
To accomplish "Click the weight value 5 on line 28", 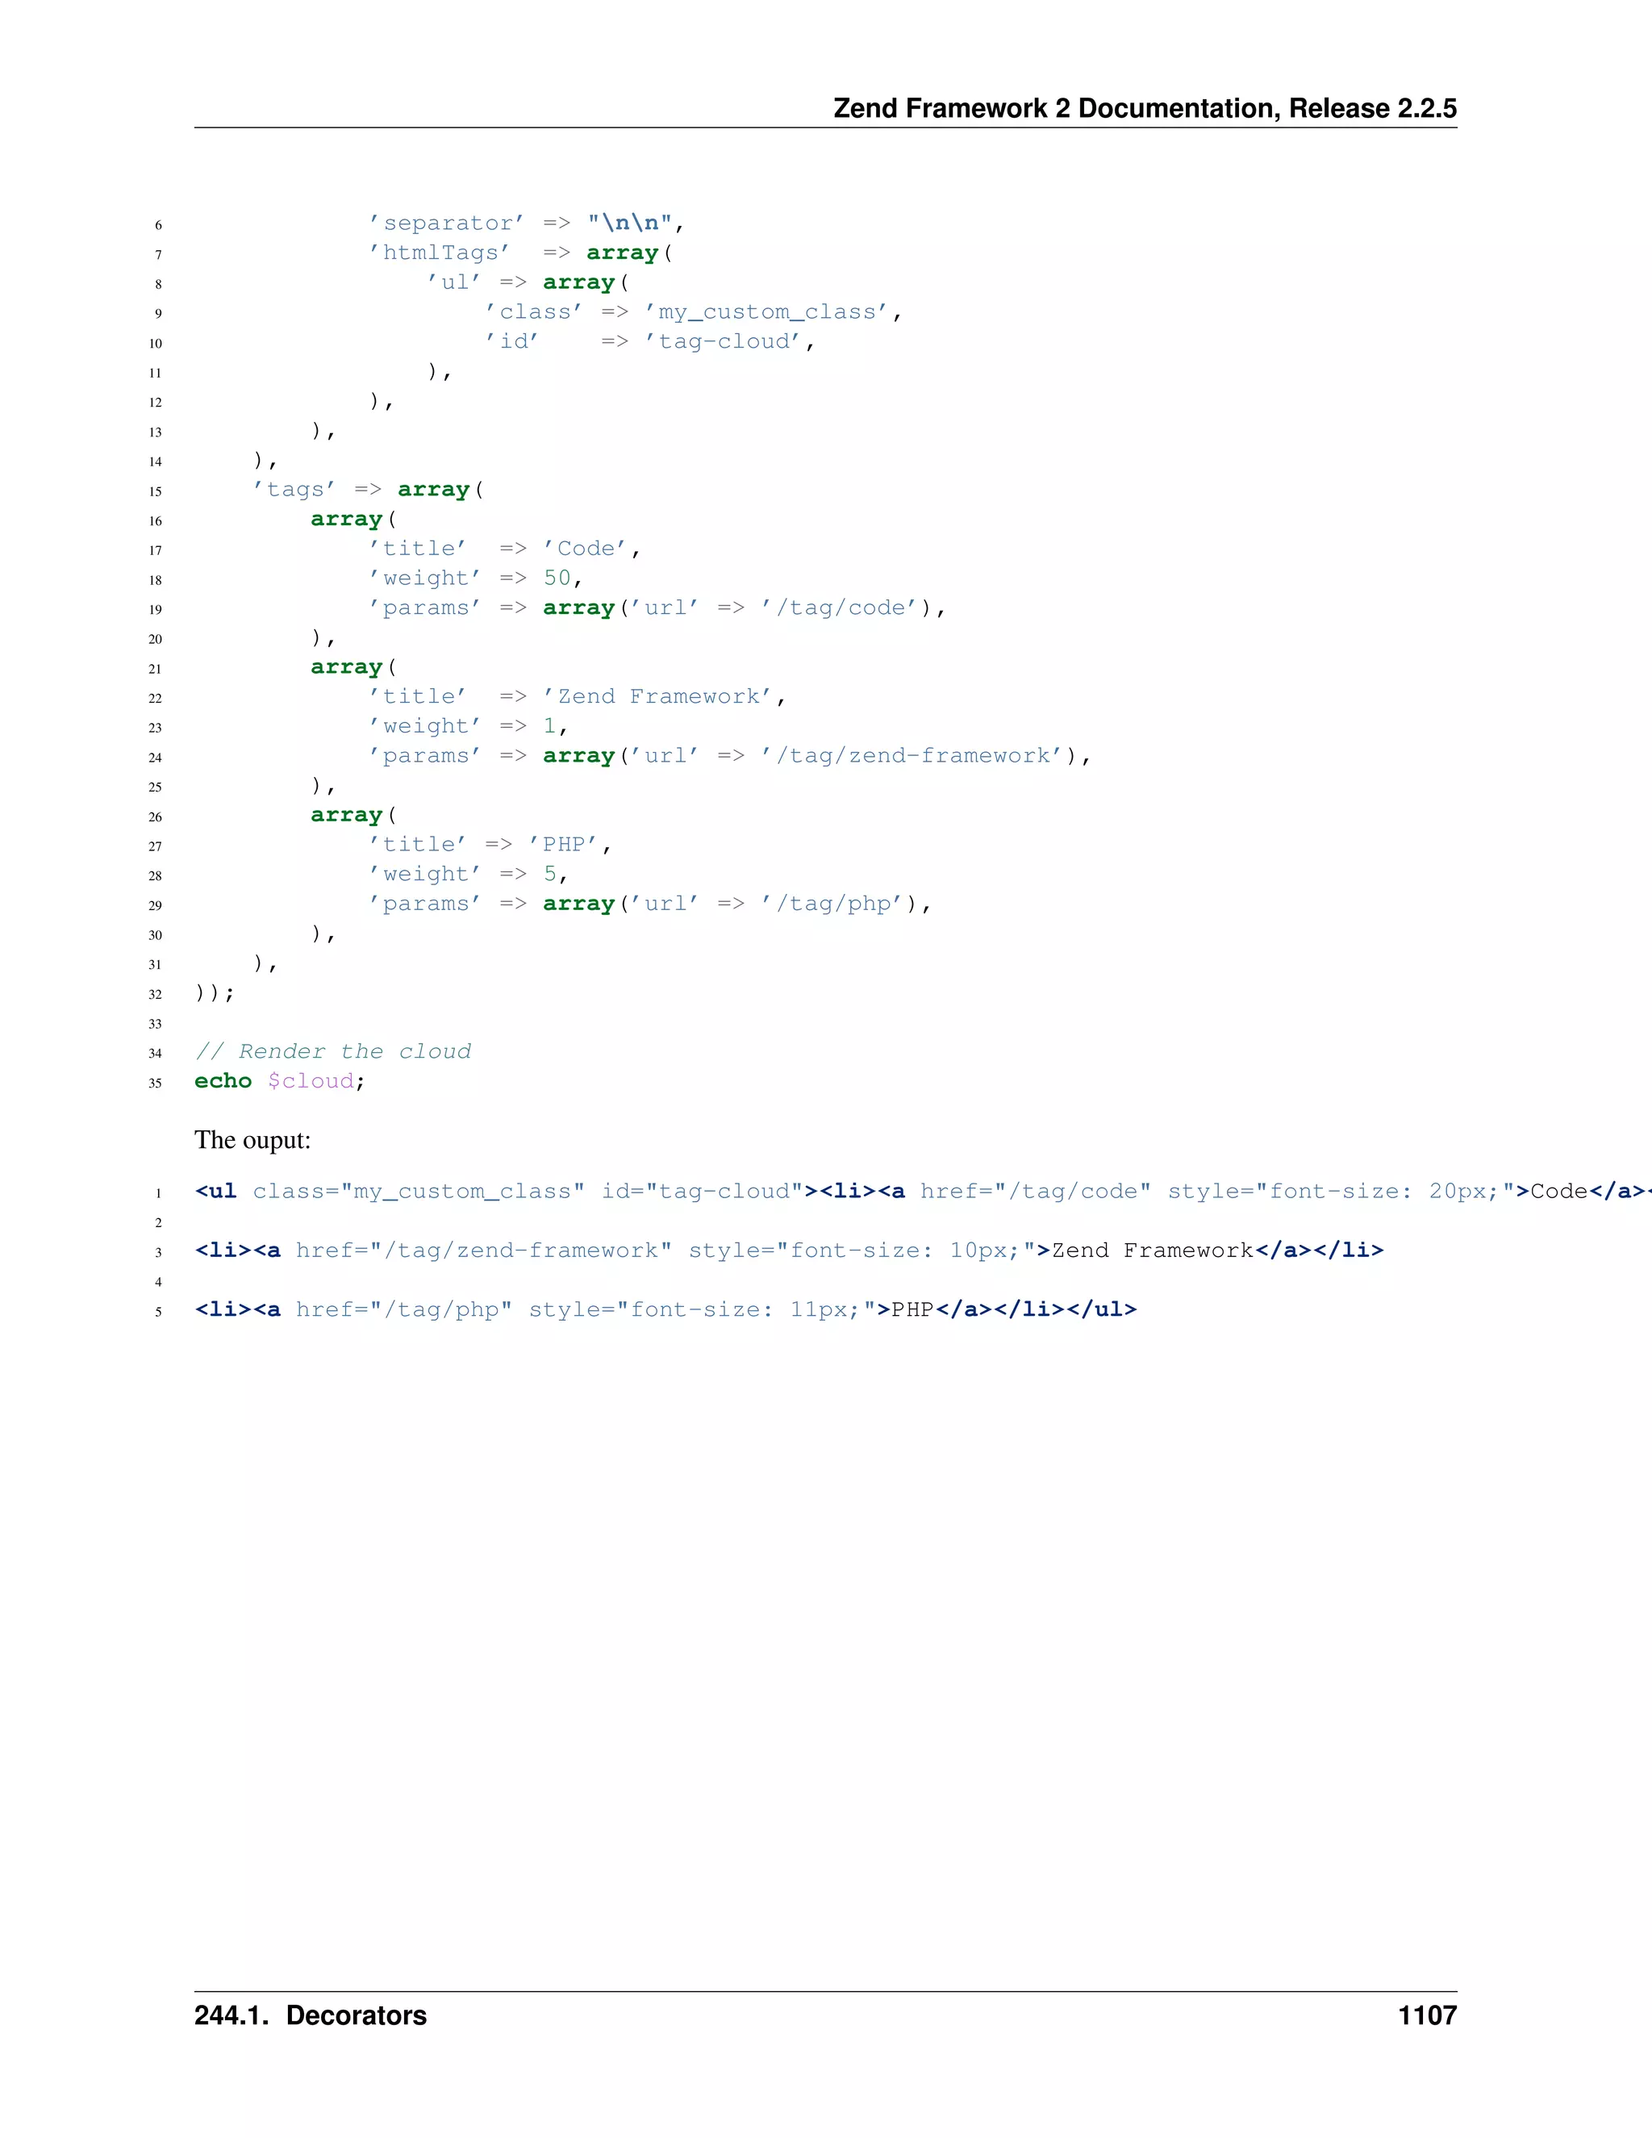I will coord(550,875).
